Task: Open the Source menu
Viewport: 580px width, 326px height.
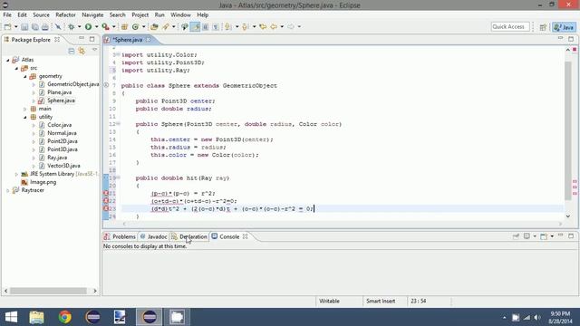Action: 41,14
